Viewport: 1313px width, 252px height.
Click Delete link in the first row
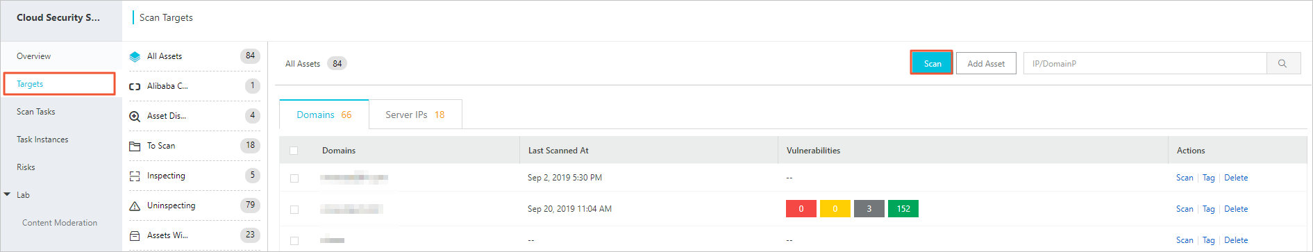coord(1236,178)
